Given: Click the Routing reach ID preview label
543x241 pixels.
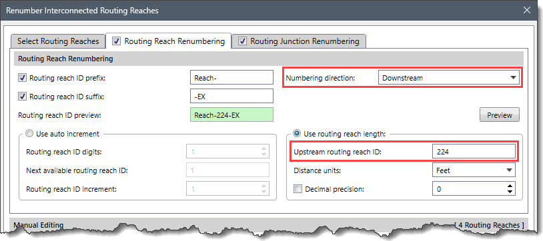Looking at the screenshot, I should (59, 115).
